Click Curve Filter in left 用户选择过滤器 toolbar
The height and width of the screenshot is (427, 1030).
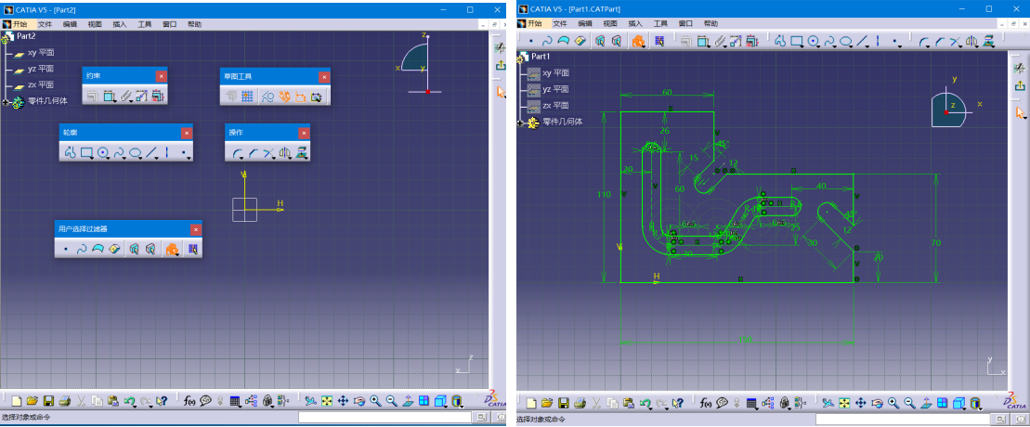pyautogui.click(x=82, y=250)
